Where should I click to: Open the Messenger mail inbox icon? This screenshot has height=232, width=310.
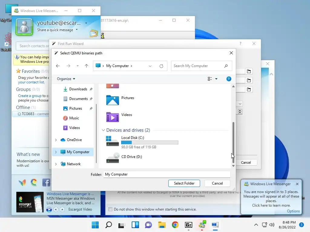click(94, 33)
